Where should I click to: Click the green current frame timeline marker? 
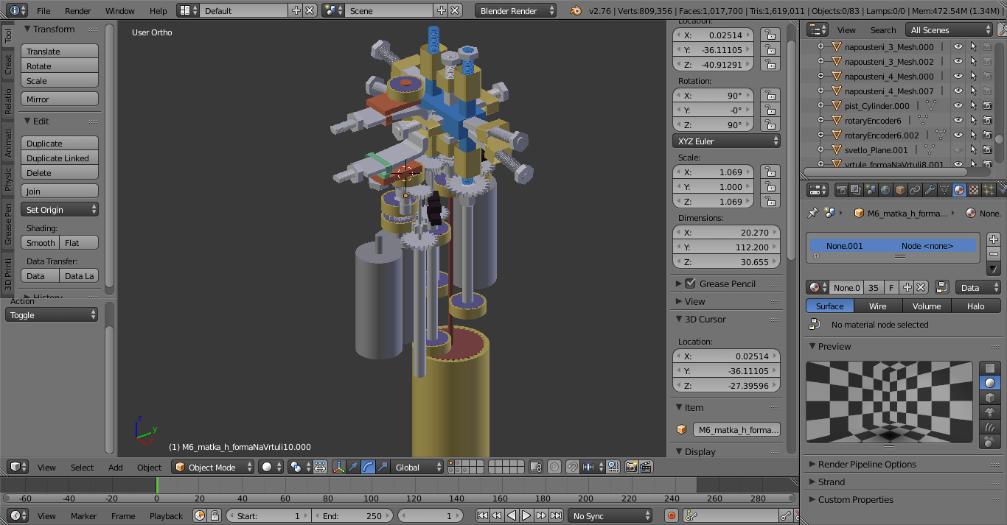[157, 485]
